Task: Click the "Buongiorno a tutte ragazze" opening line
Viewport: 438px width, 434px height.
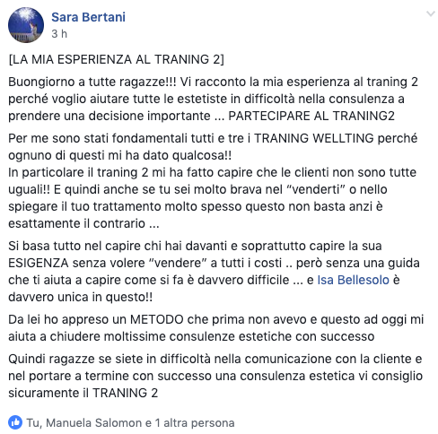Action: [92, 82]
